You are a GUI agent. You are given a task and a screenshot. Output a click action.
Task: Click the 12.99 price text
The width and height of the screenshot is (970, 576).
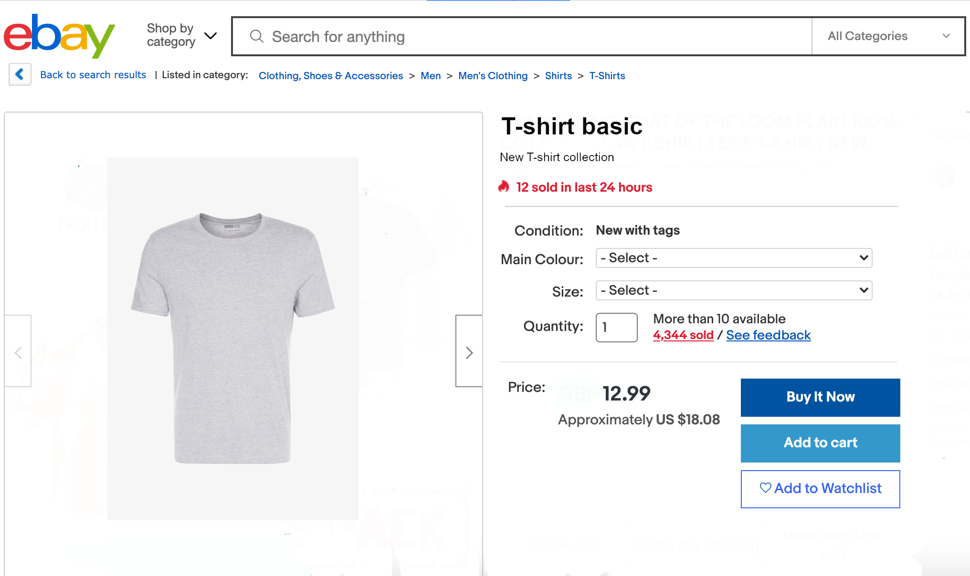626,393
